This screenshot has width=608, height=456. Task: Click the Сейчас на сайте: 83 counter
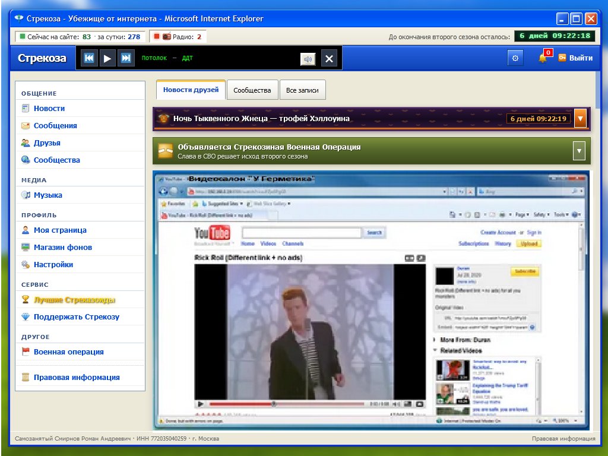click(55, 37)
